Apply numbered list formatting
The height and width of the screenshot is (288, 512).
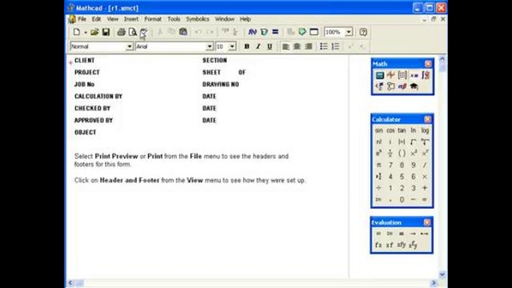(x=335, y=46)
